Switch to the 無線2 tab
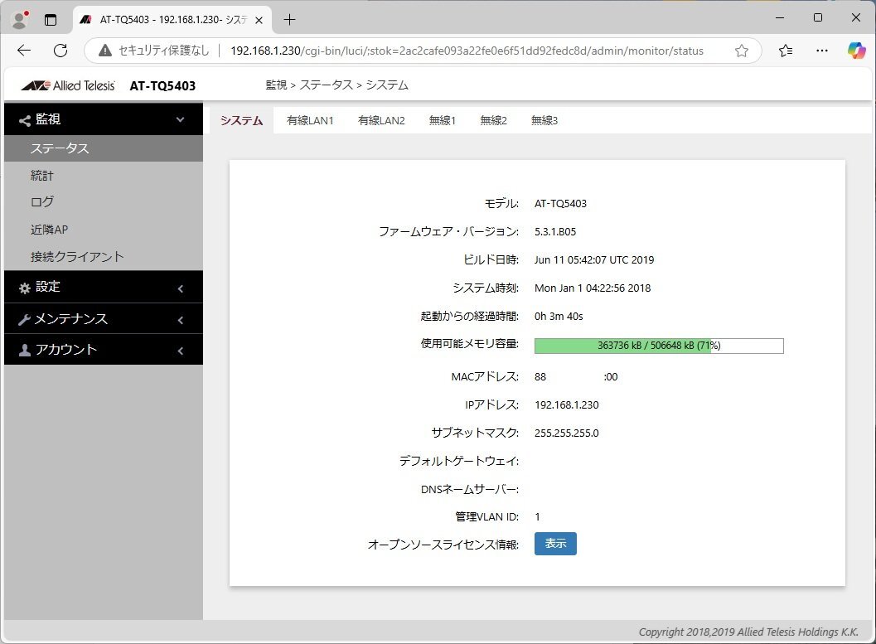Image resolution: width=876 pixels, height=644 pixels. click(493, 120)
